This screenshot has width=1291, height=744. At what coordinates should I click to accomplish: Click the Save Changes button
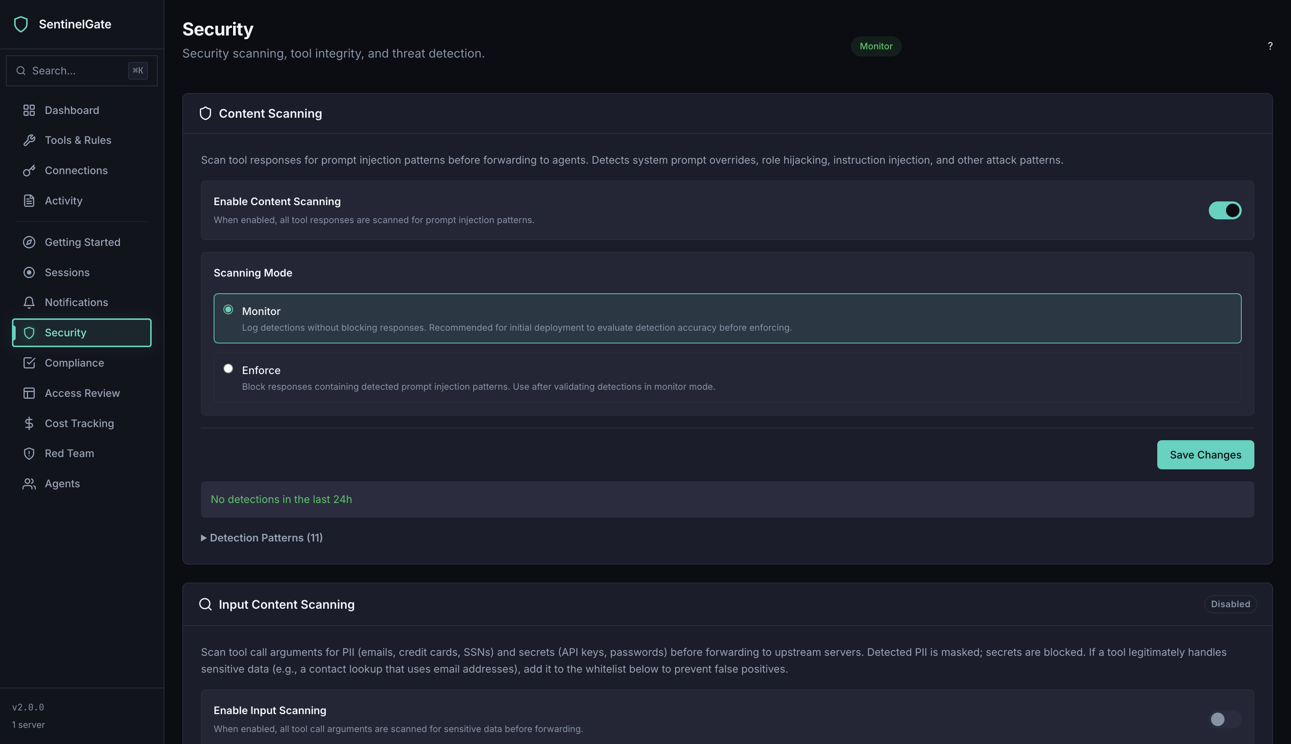tap(1205, 455)
